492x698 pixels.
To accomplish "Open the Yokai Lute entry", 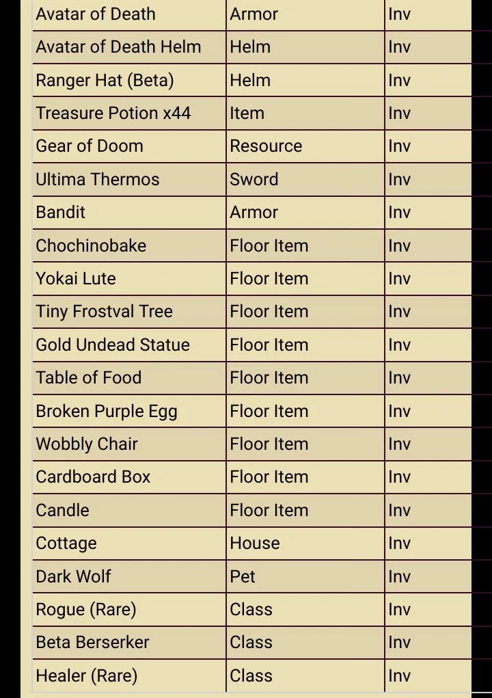I will pyautogui.click(x=76, y=279).
